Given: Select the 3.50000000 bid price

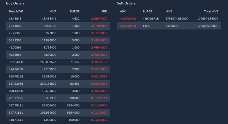Looking at the screenshot, I should (x=99, y=91).
